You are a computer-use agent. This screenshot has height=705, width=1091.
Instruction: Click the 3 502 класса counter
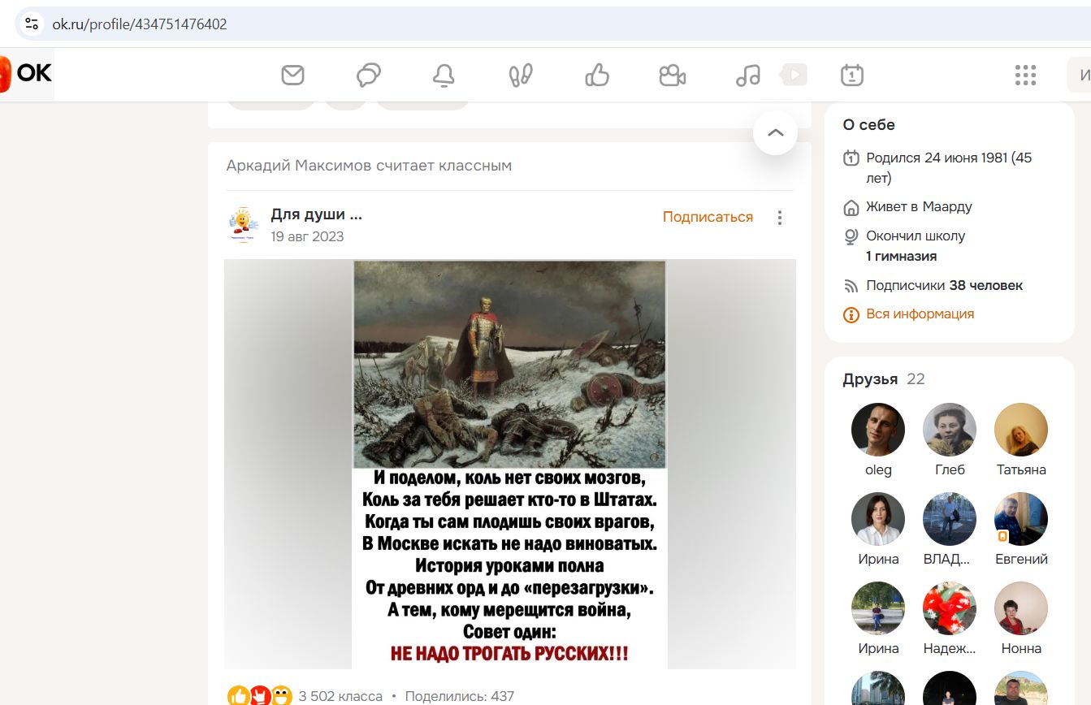pos(340,696)
